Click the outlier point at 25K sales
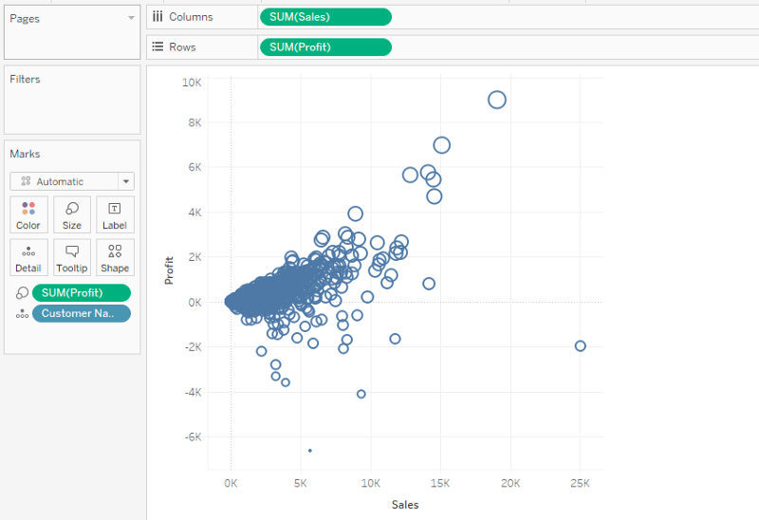Screen dimensions: 759x520 (581, 346)
